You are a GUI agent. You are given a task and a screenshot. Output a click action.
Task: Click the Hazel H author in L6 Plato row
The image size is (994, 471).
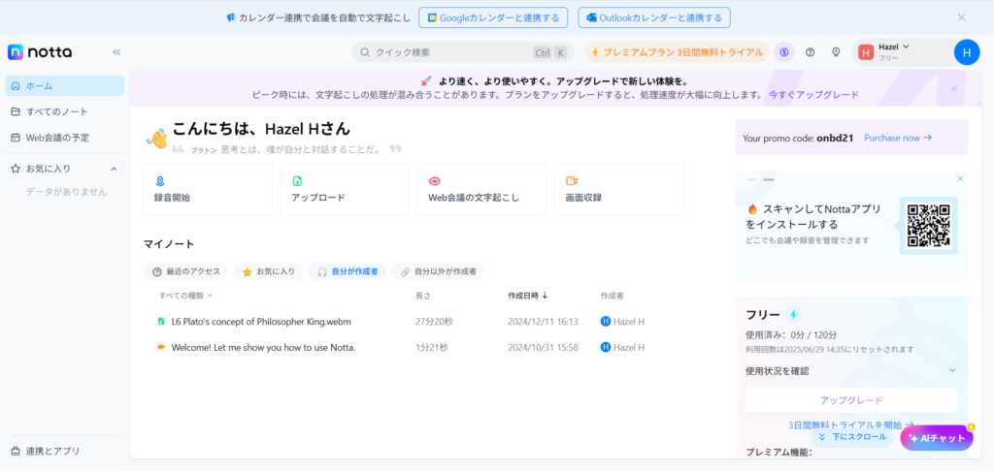(x=622, y=322)
